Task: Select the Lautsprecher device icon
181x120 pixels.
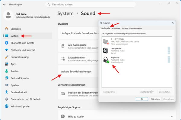Action: click(106, 51)
